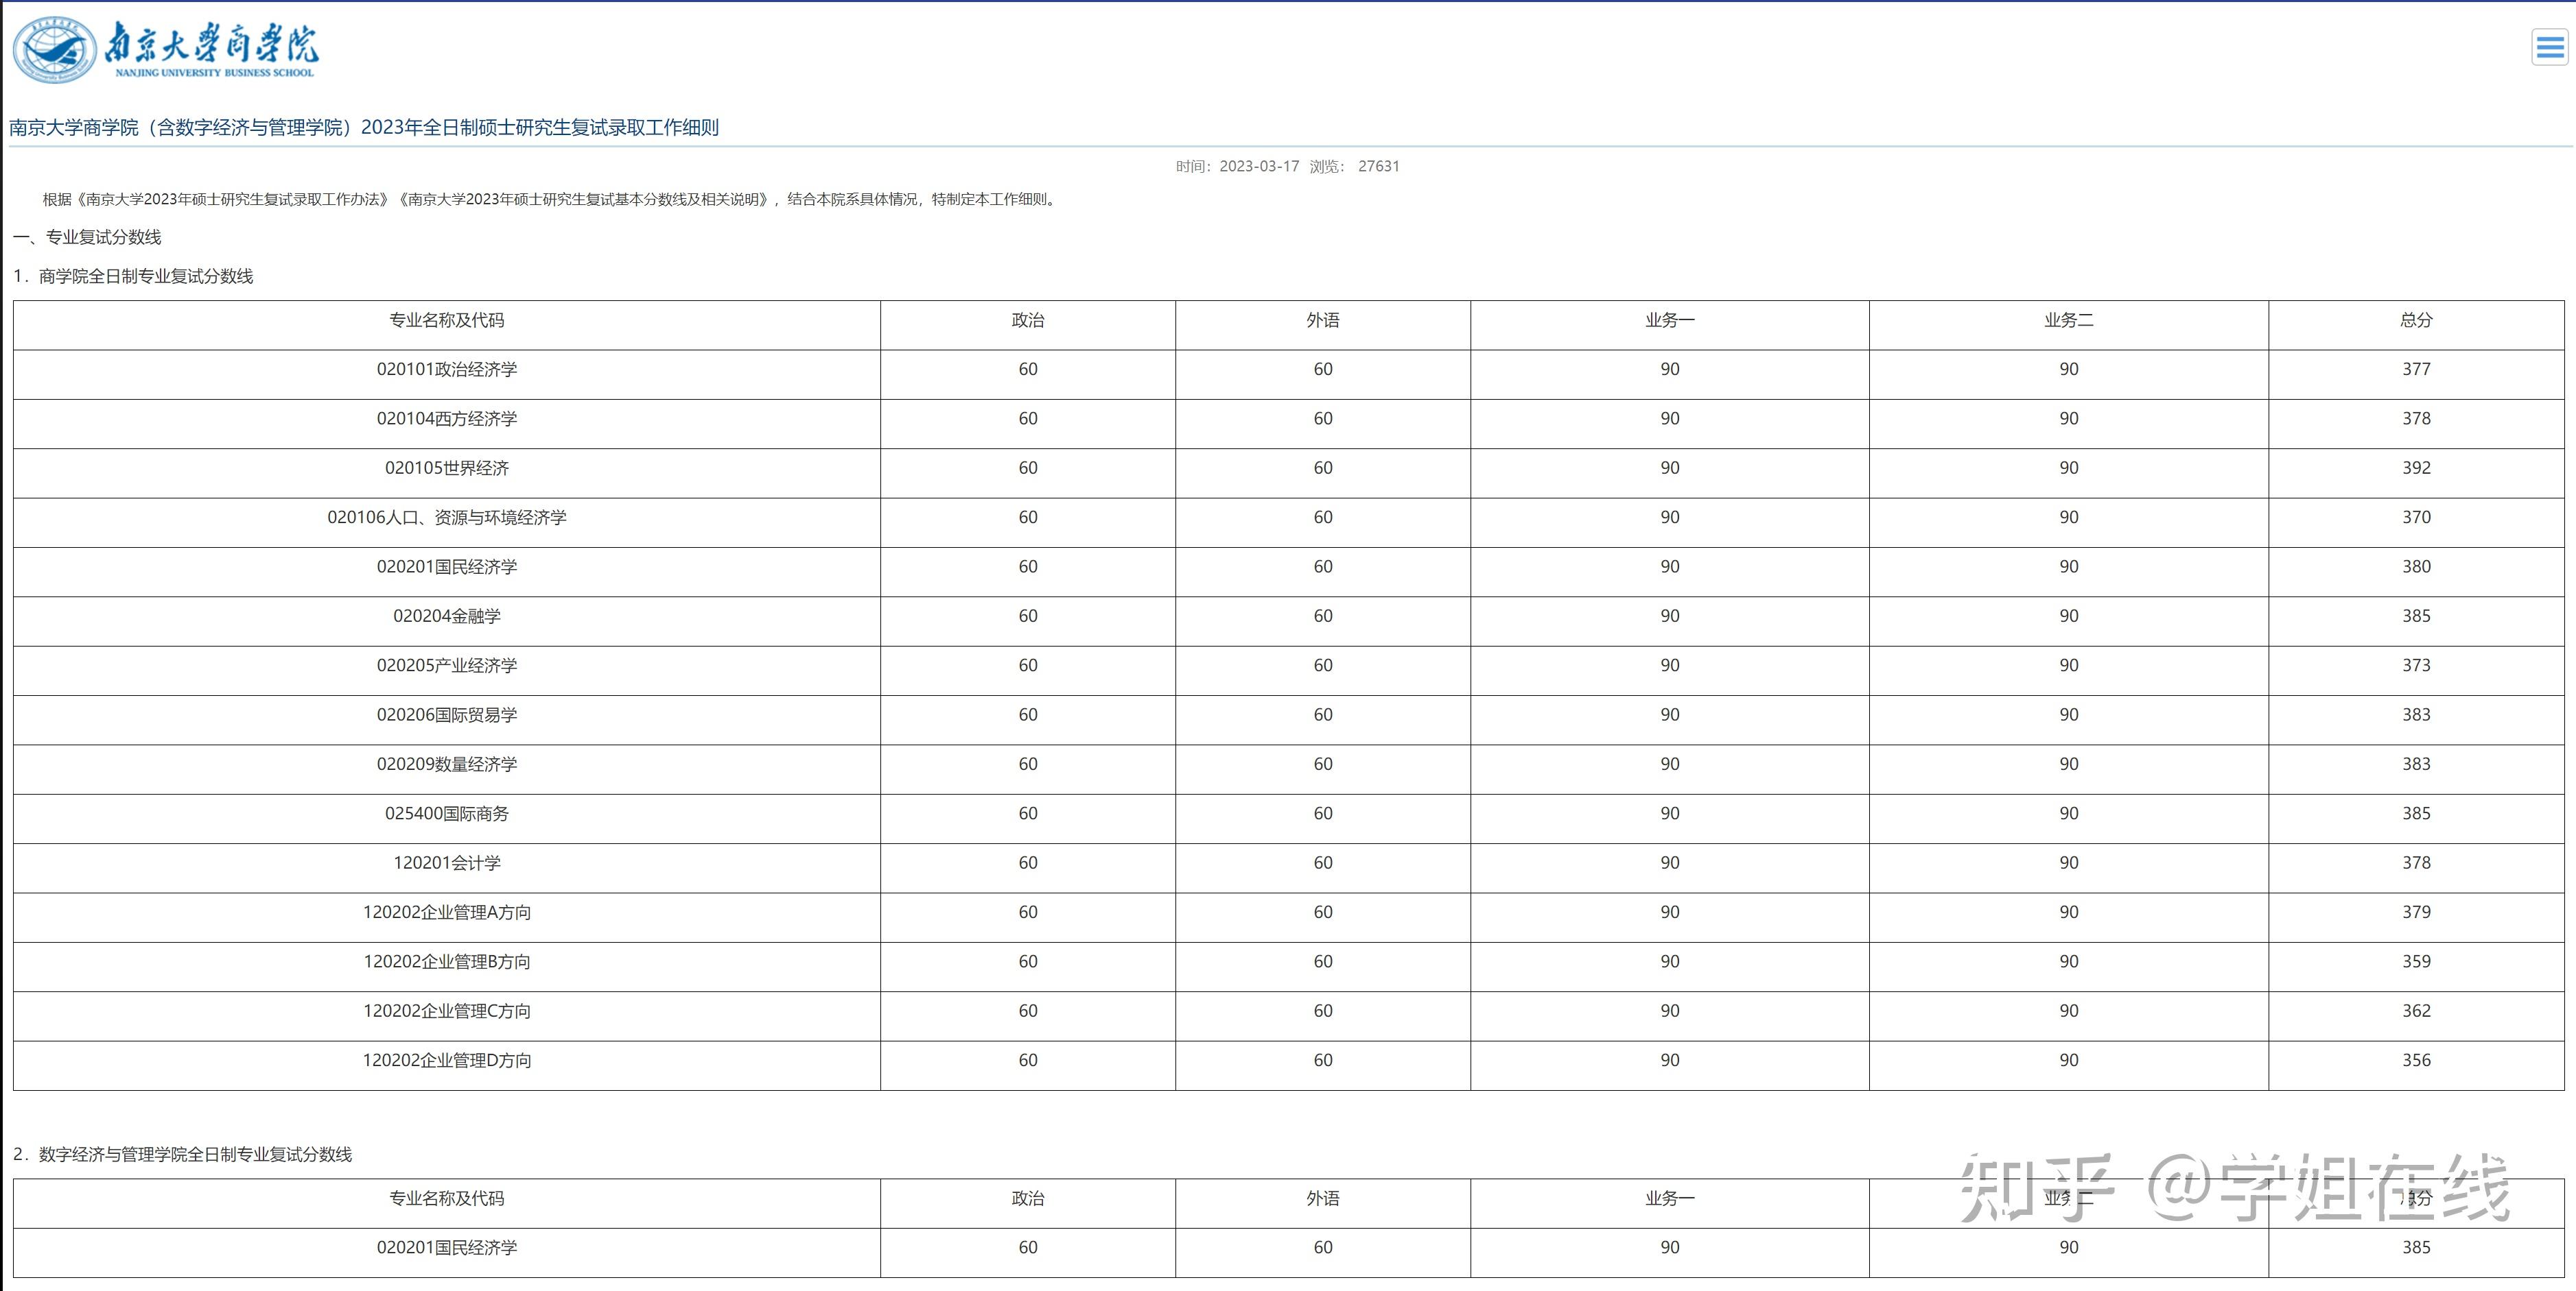
Task: Click the 025400国际商务 major cell
Action: click(x=446, y=815)
